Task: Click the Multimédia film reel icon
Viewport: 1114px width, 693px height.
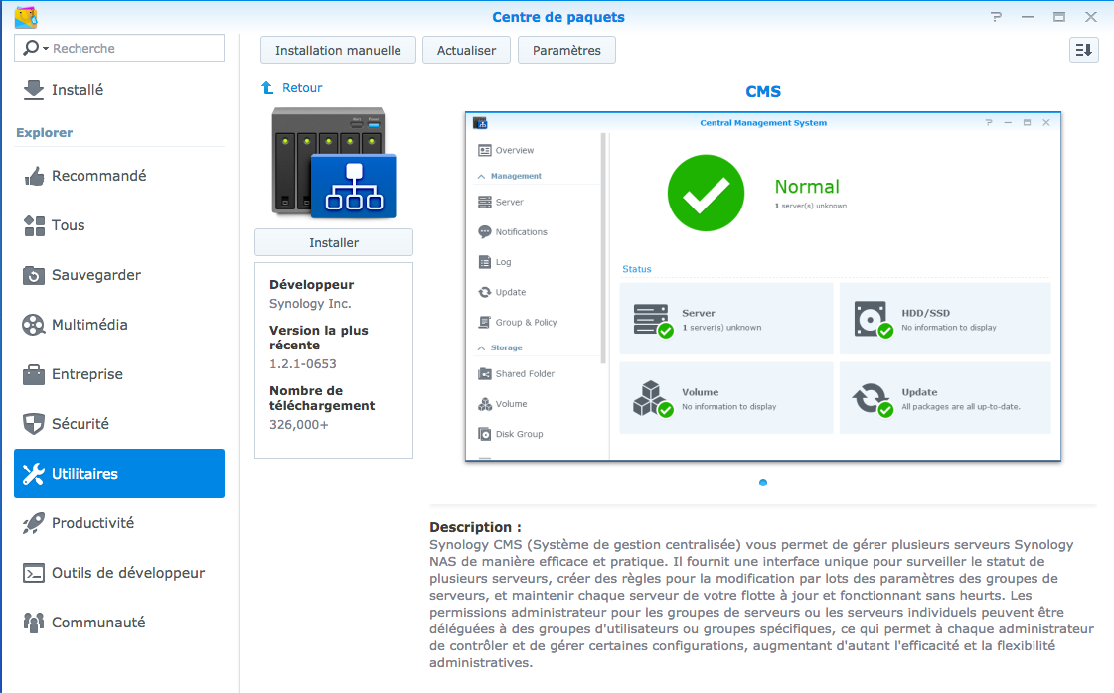Action: point(34,325)
